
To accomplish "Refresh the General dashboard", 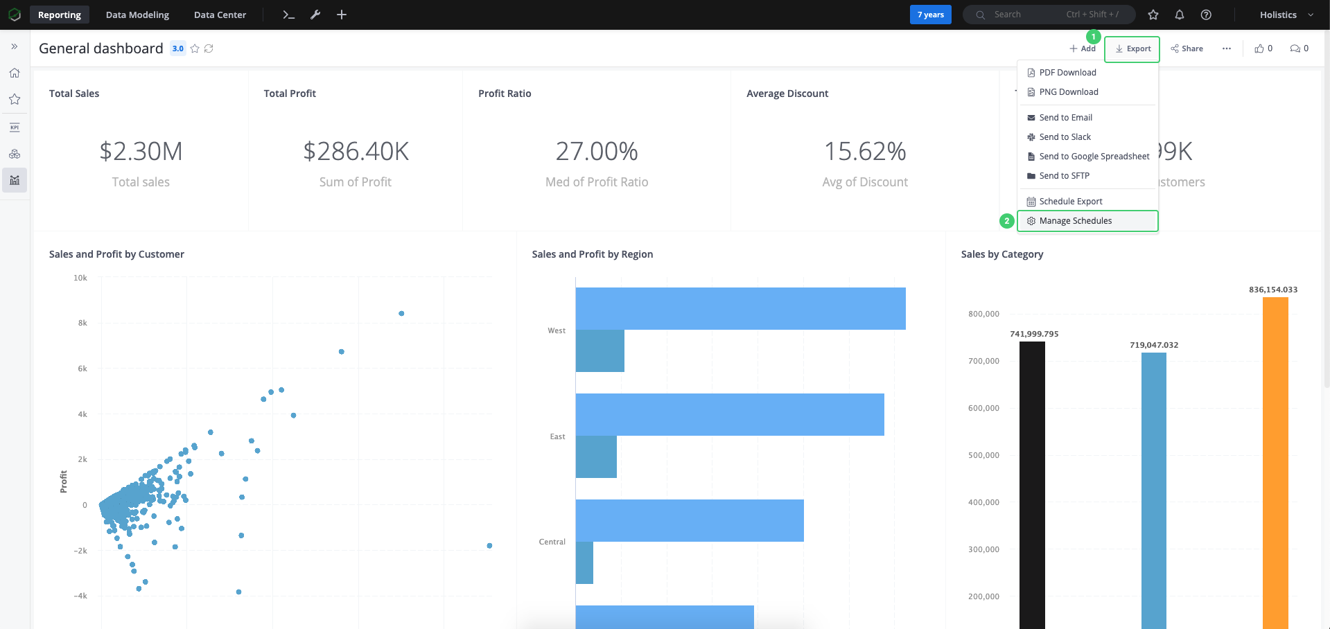I will [x=209, y=48].
